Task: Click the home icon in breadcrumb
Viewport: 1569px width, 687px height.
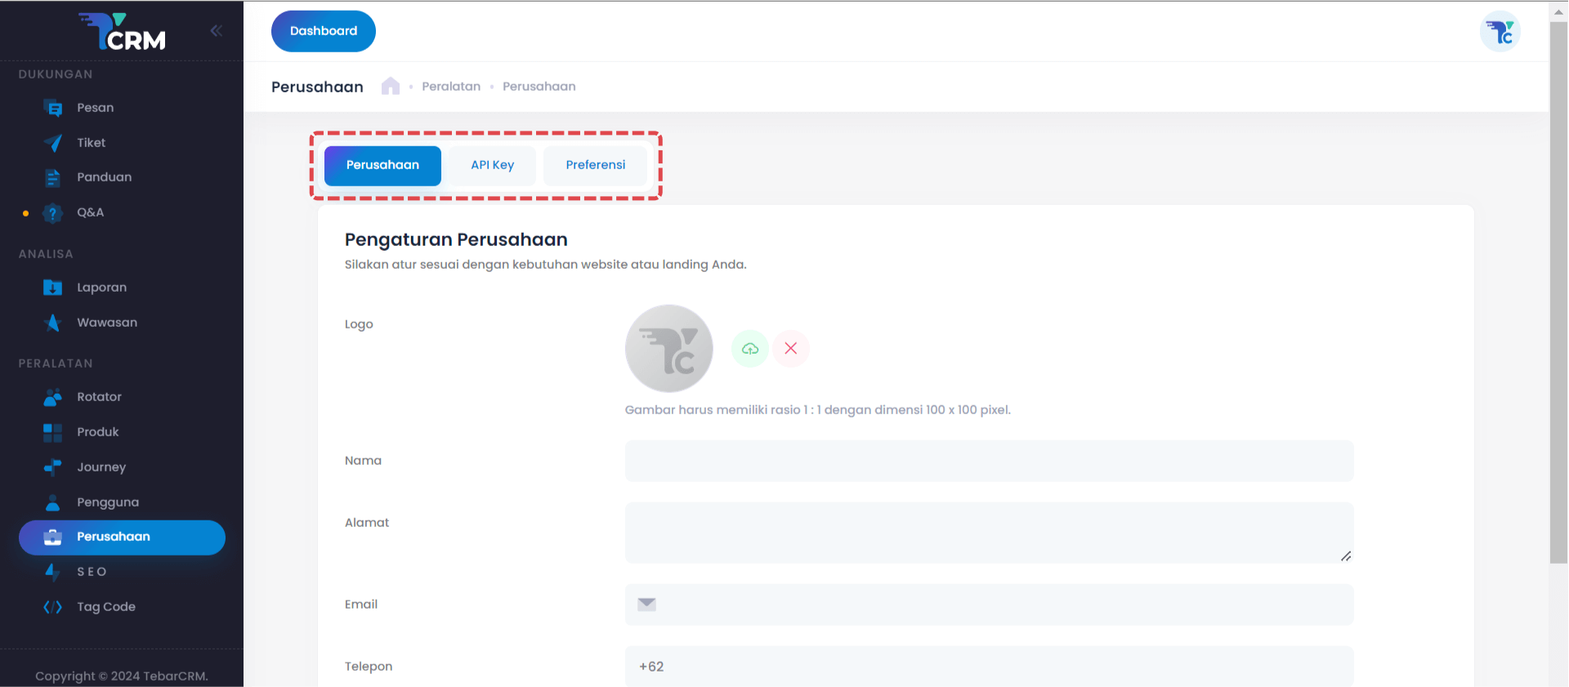Action: [x=391, y=87]
